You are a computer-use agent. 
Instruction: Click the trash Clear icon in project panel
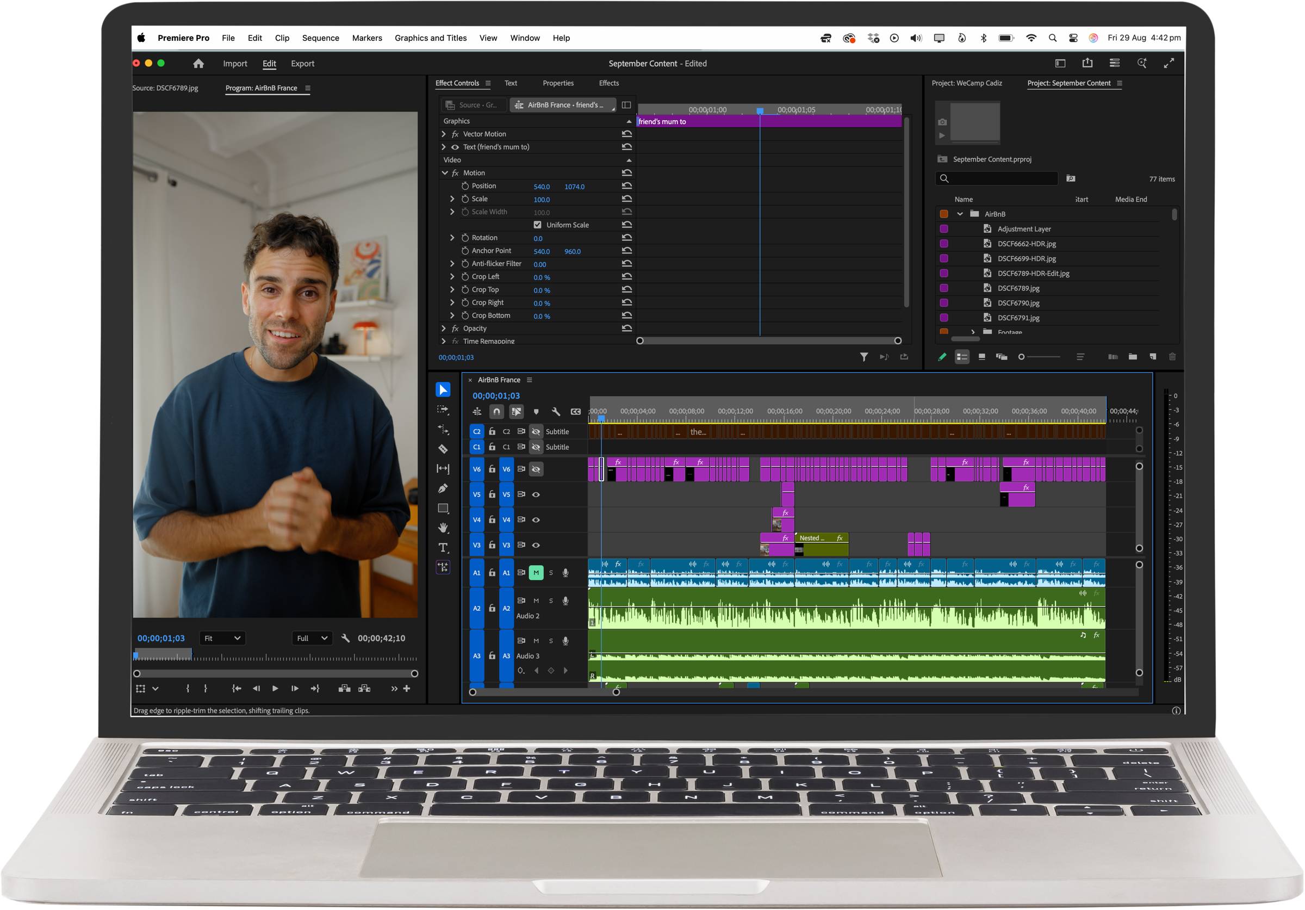click(1172, 356)
